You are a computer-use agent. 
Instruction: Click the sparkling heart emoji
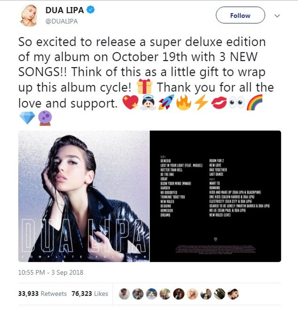130,103
